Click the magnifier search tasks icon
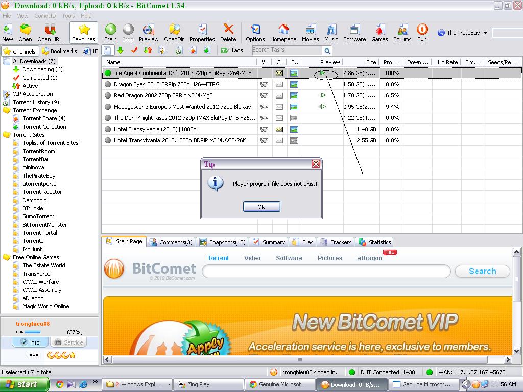Viewport: 523px width, 392px height. (x=327, y=51)
